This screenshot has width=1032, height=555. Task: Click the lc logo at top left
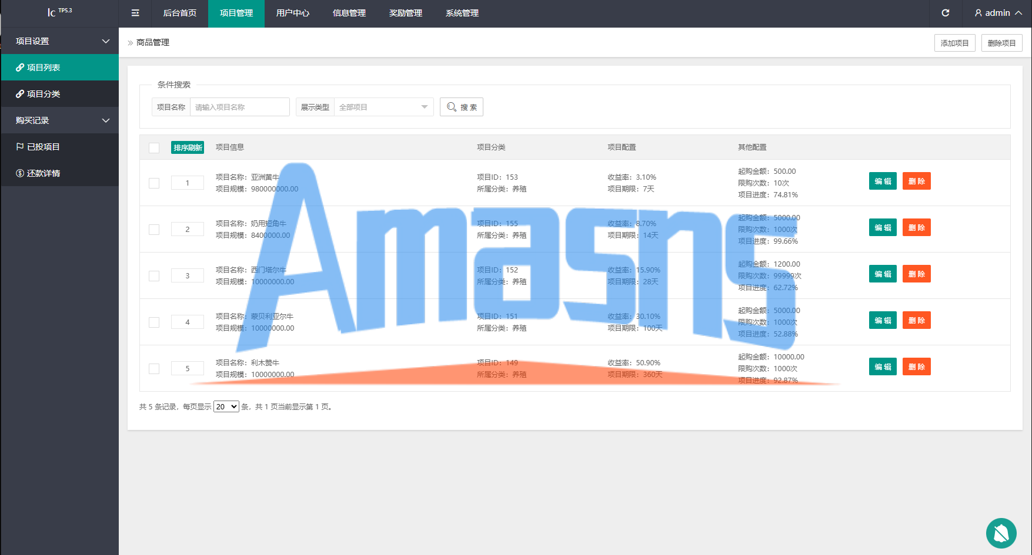(x=59, y=12)
